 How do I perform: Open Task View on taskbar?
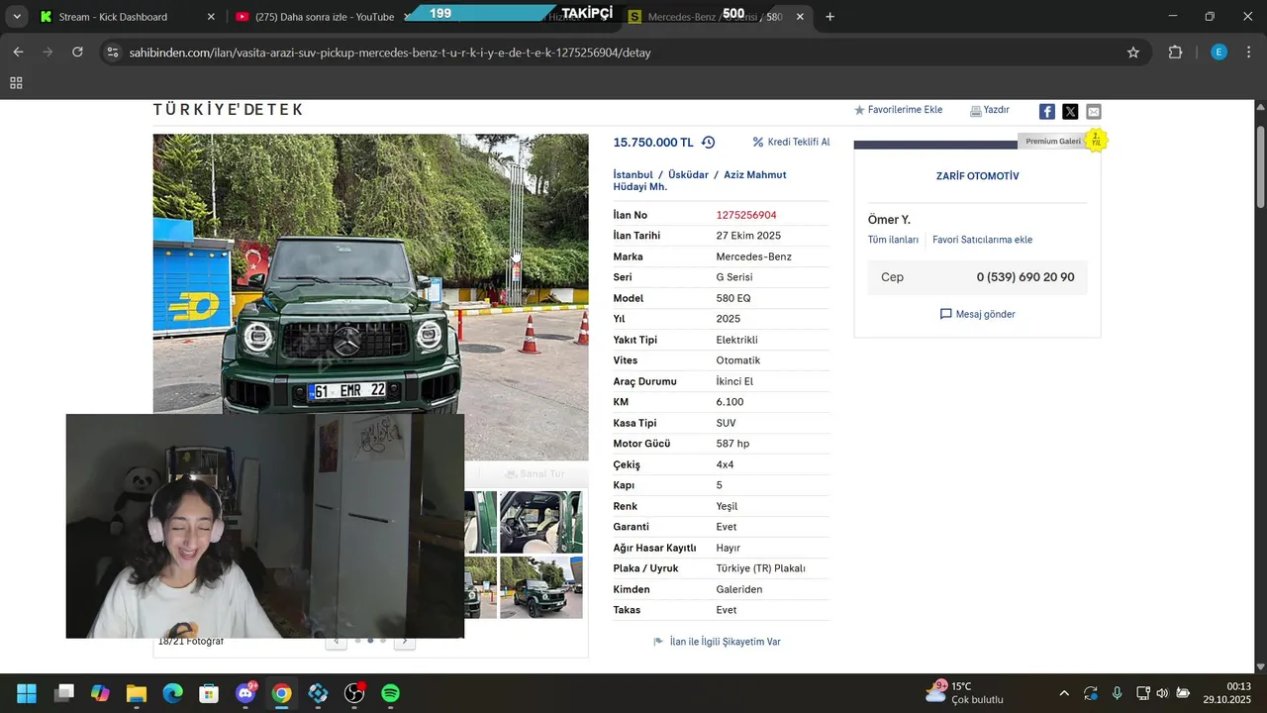click(x=64, y=693)
